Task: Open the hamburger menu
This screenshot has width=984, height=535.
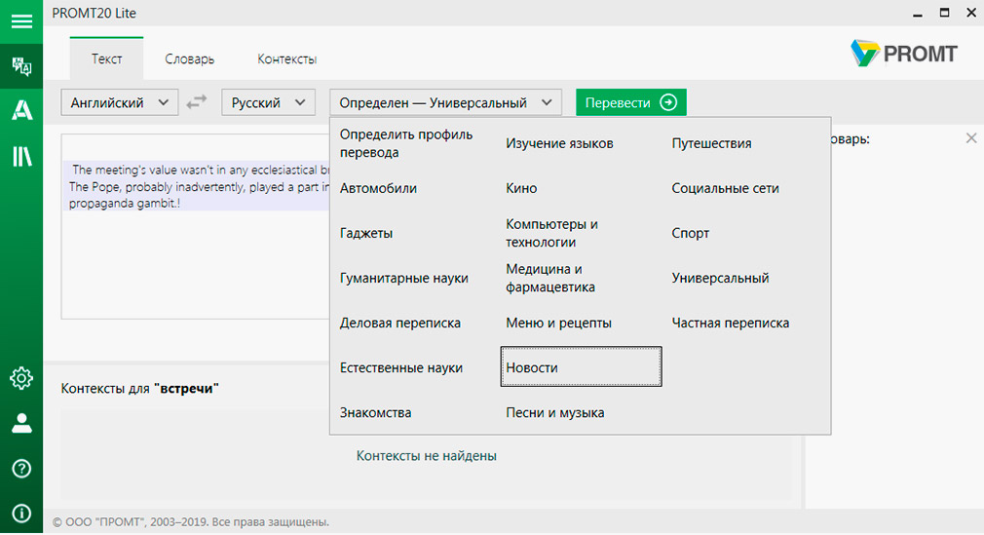Action: (21, 21)
